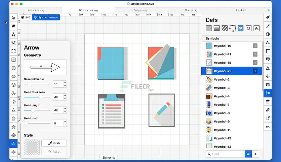Screen dimensions: 281x162
Task: Click the SVG breadcrumb item
Action: tap(26, 17)
